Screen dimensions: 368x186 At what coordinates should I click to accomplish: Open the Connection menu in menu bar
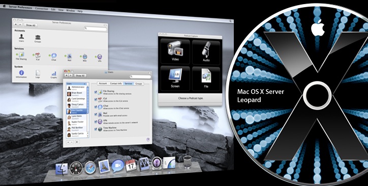tap(42, 9)
